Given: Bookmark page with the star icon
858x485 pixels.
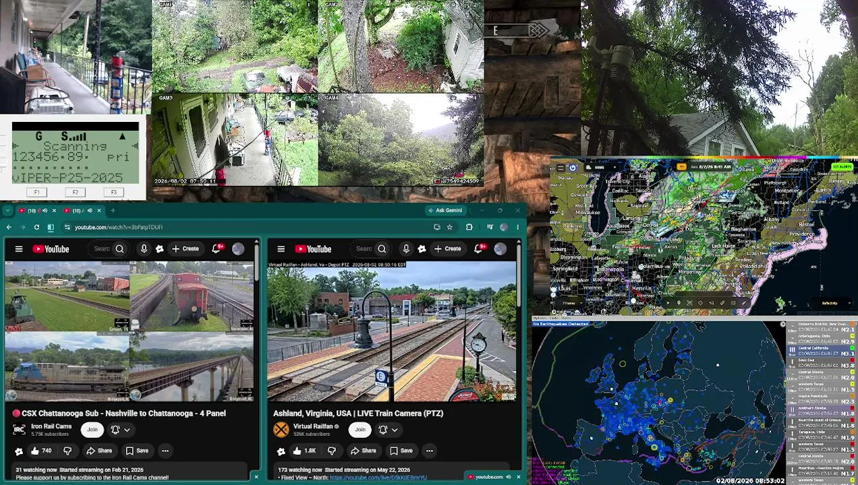Looking at the screenshot, I should [449, 227].
